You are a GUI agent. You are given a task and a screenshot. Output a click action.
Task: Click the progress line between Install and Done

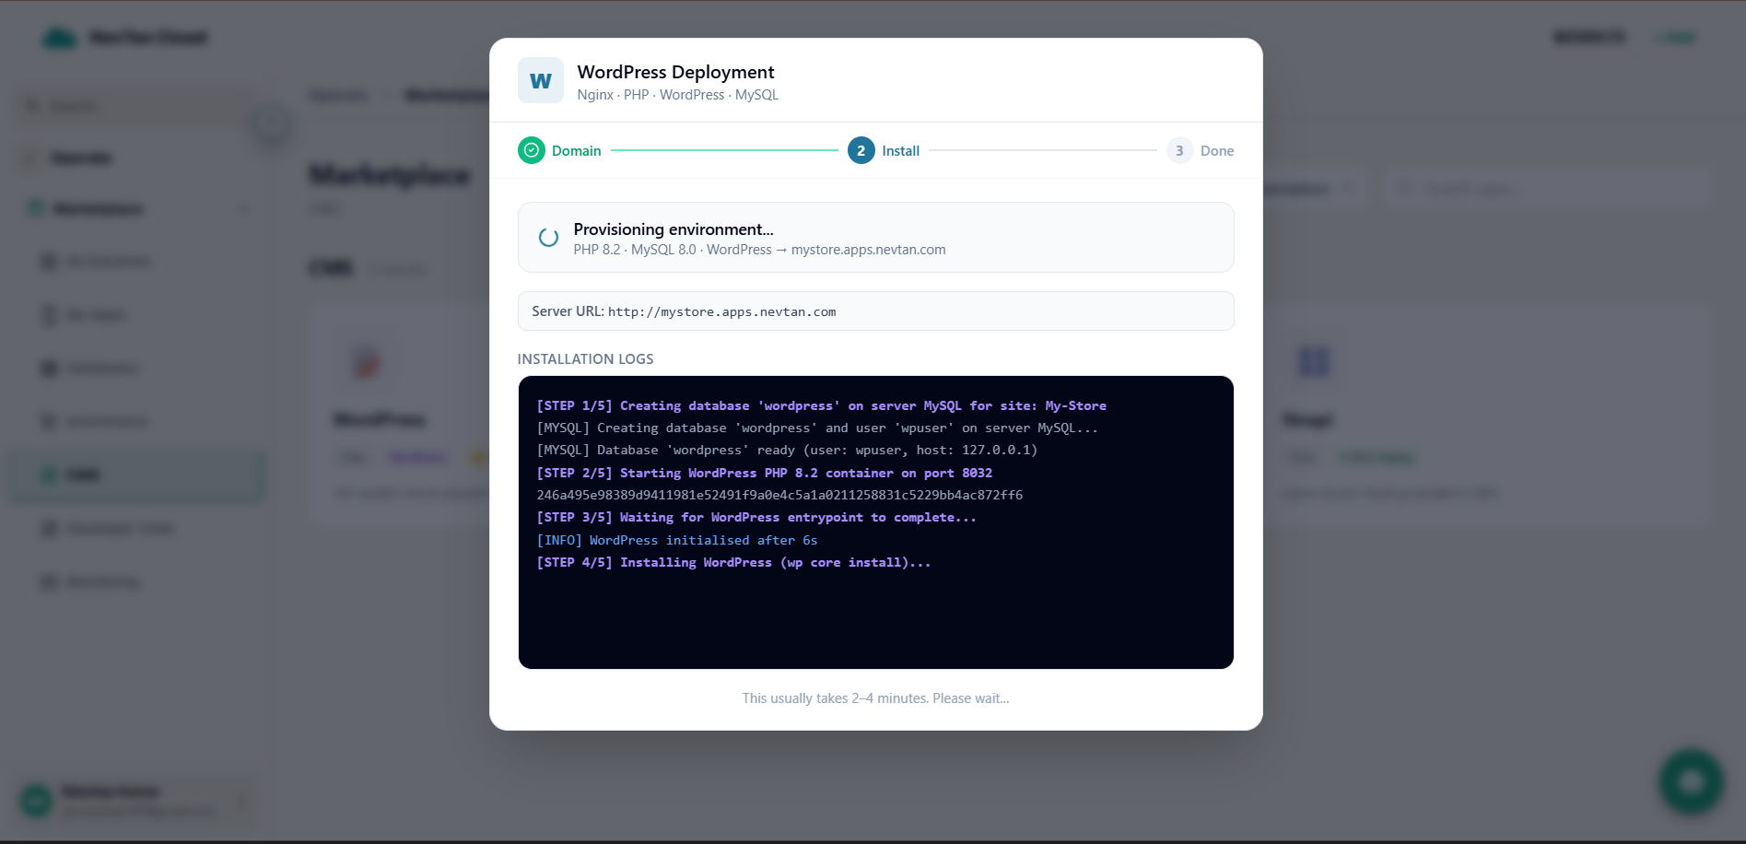1043,150
